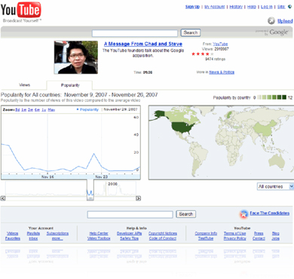Viewport: 294px width, 279px height.
Task: Click the timeline left scroll arrow
Action: pyautogui.click(x=3, y=198)
